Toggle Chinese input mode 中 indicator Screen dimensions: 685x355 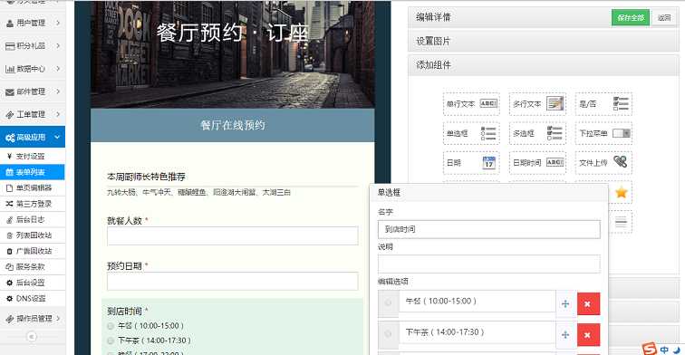[664, 350]
